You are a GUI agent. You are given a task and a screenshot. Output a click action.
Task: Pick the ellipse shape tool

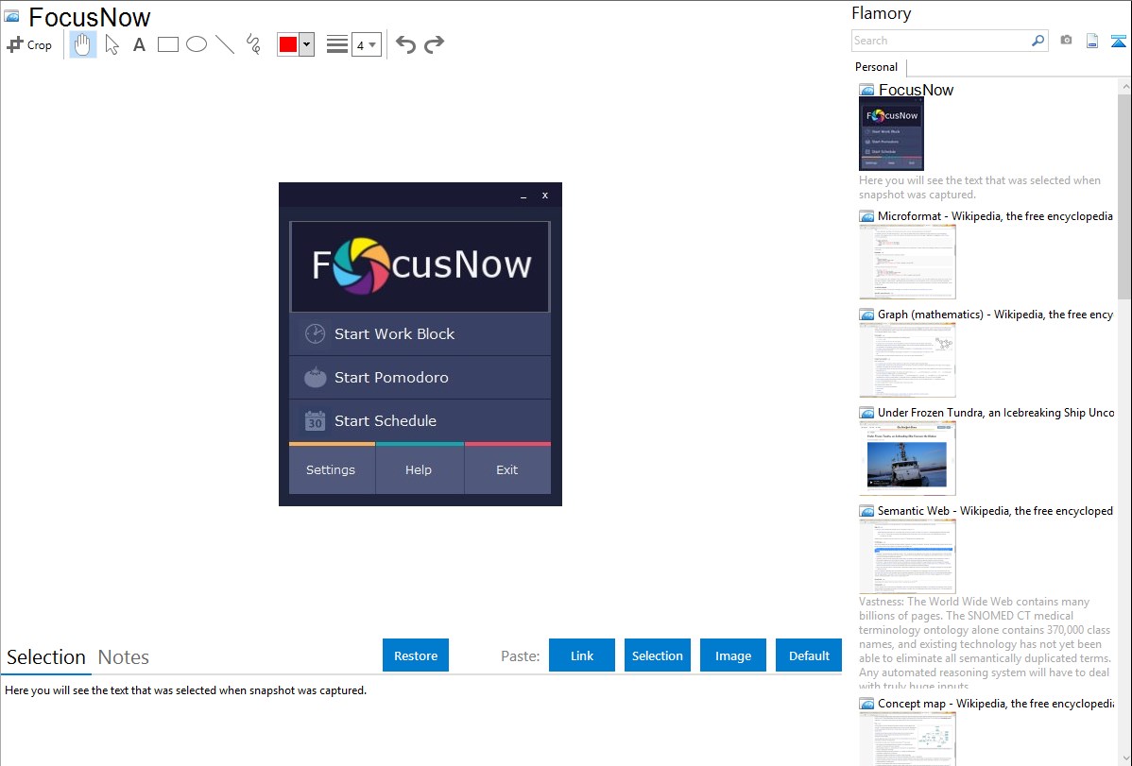pos(197,44)
